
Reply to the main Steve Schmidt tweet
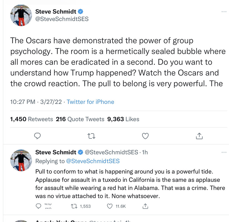click(x=37, y=136)
